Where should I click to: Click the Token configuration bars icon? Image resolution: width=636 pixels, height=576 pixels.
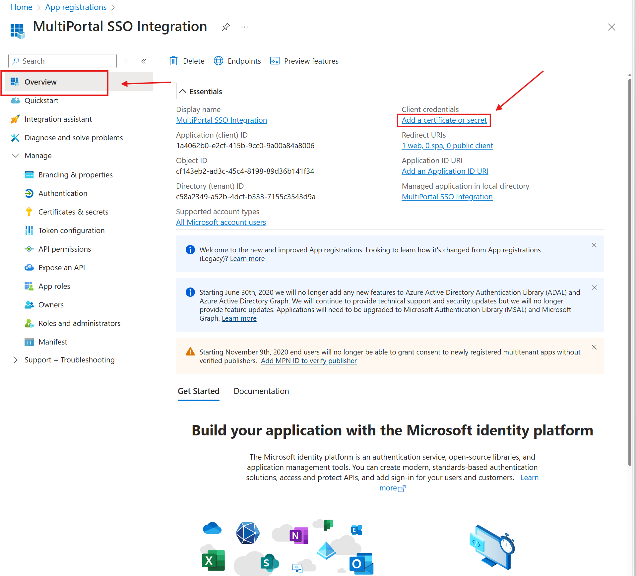29,230
